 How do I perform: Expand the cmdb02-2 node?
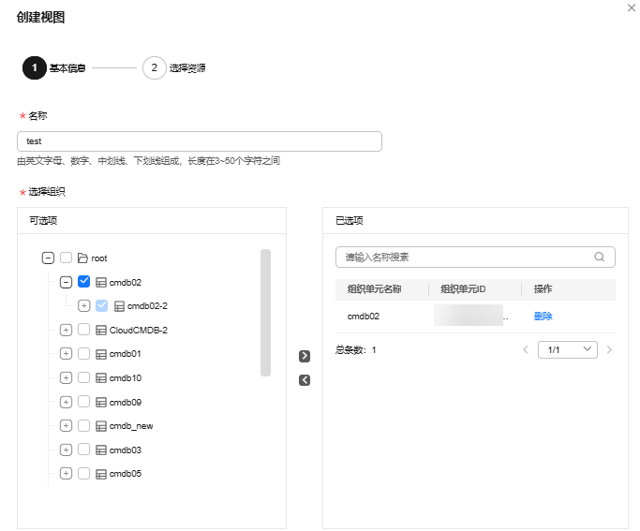(x=83, y=305)
